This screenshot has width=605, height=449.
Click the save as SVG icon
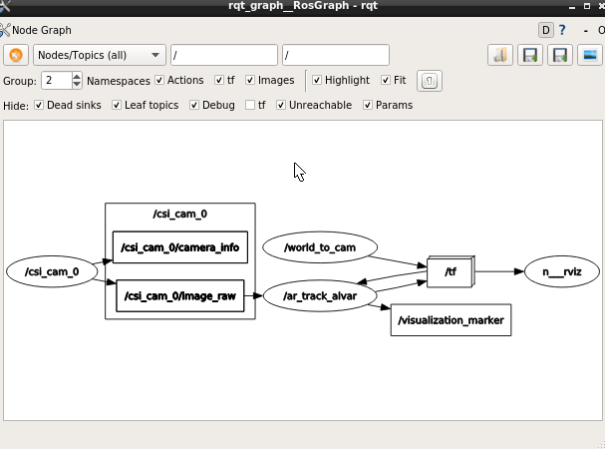click(x=560, y=55)
